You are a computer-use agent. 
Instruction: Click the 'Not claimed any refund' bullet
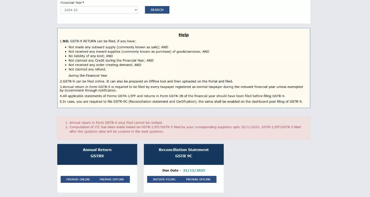tap(87, 69)
